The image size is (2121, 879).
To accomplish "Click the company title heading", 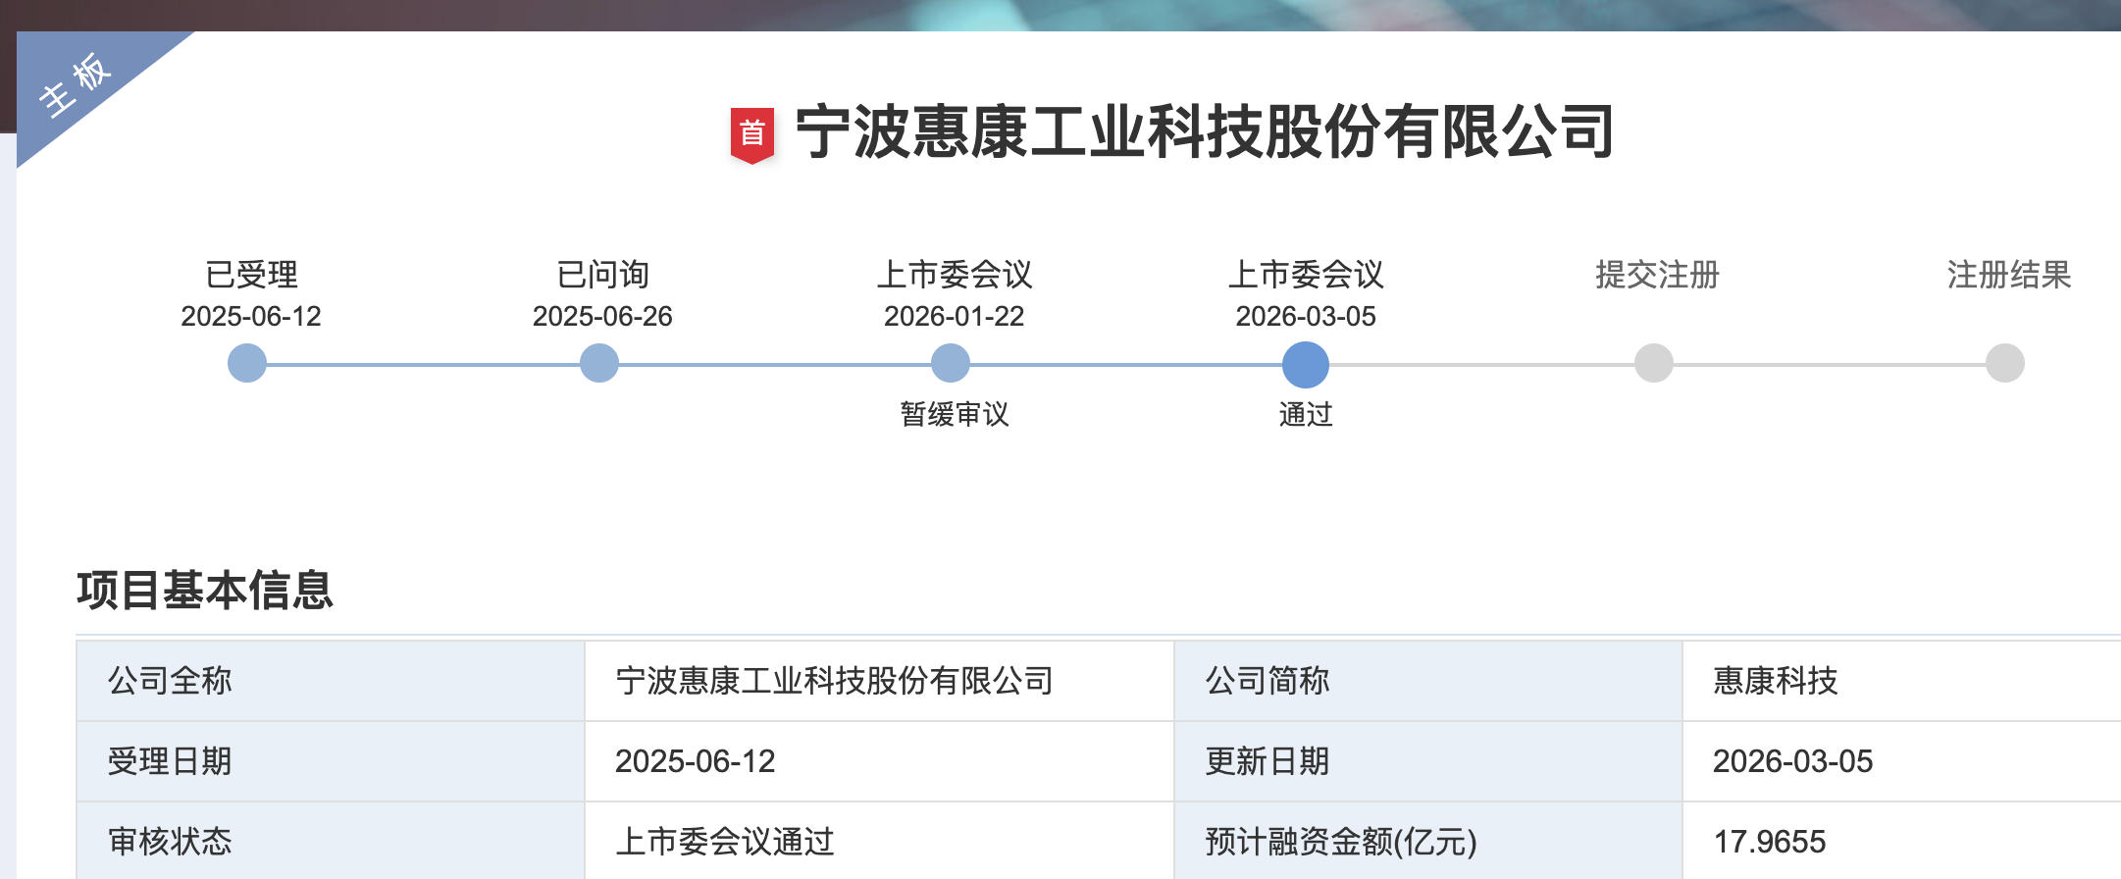I will click(x=1204, y=132).
